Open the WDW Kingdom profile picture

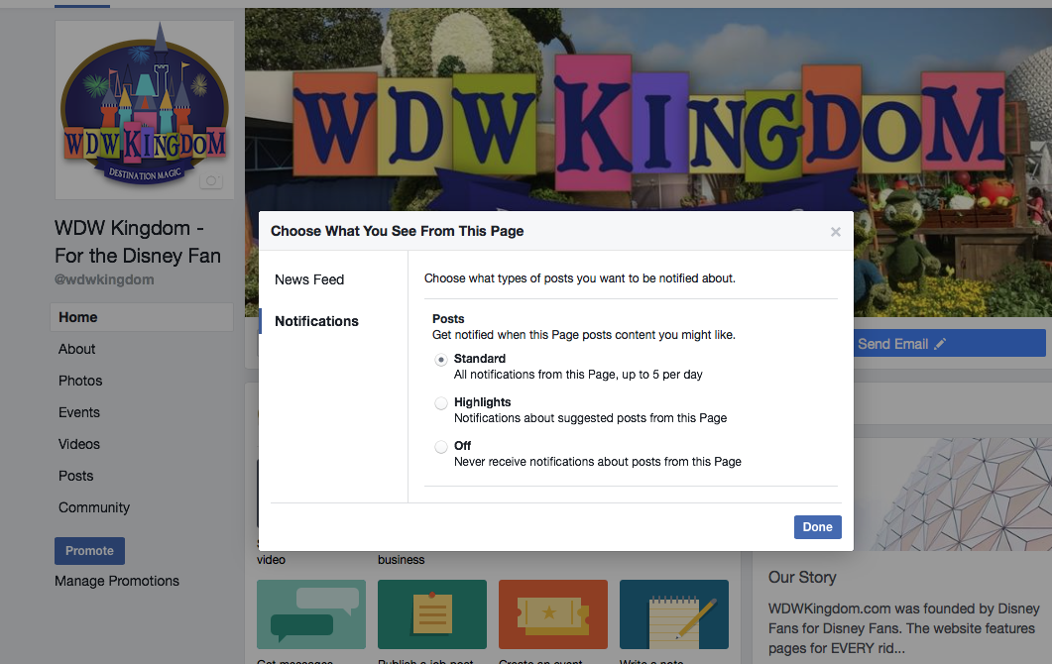pos(145,110)
